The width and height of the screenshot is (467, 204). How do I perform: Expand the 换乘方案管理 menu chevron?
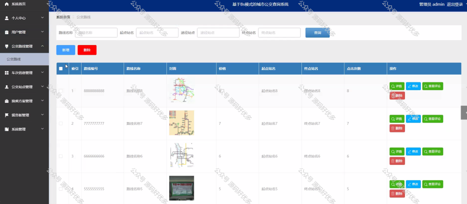(x=42, y=101)
